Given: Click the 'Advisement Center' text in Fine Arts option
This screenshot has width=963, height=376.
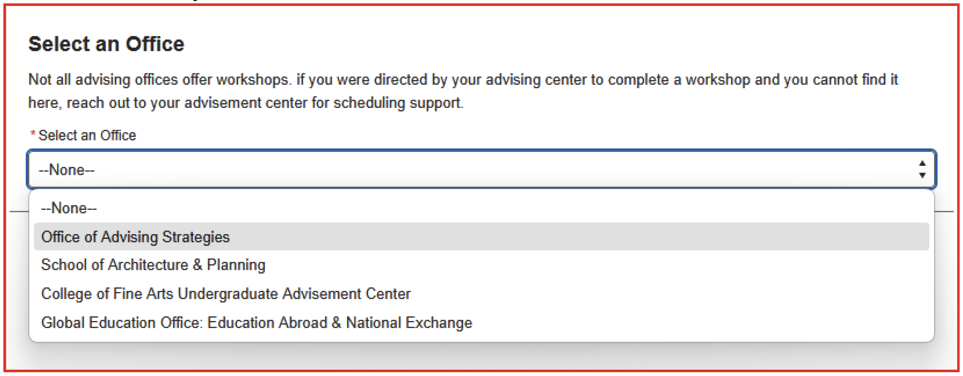Looking at the screenshot, I should [347, 294].
